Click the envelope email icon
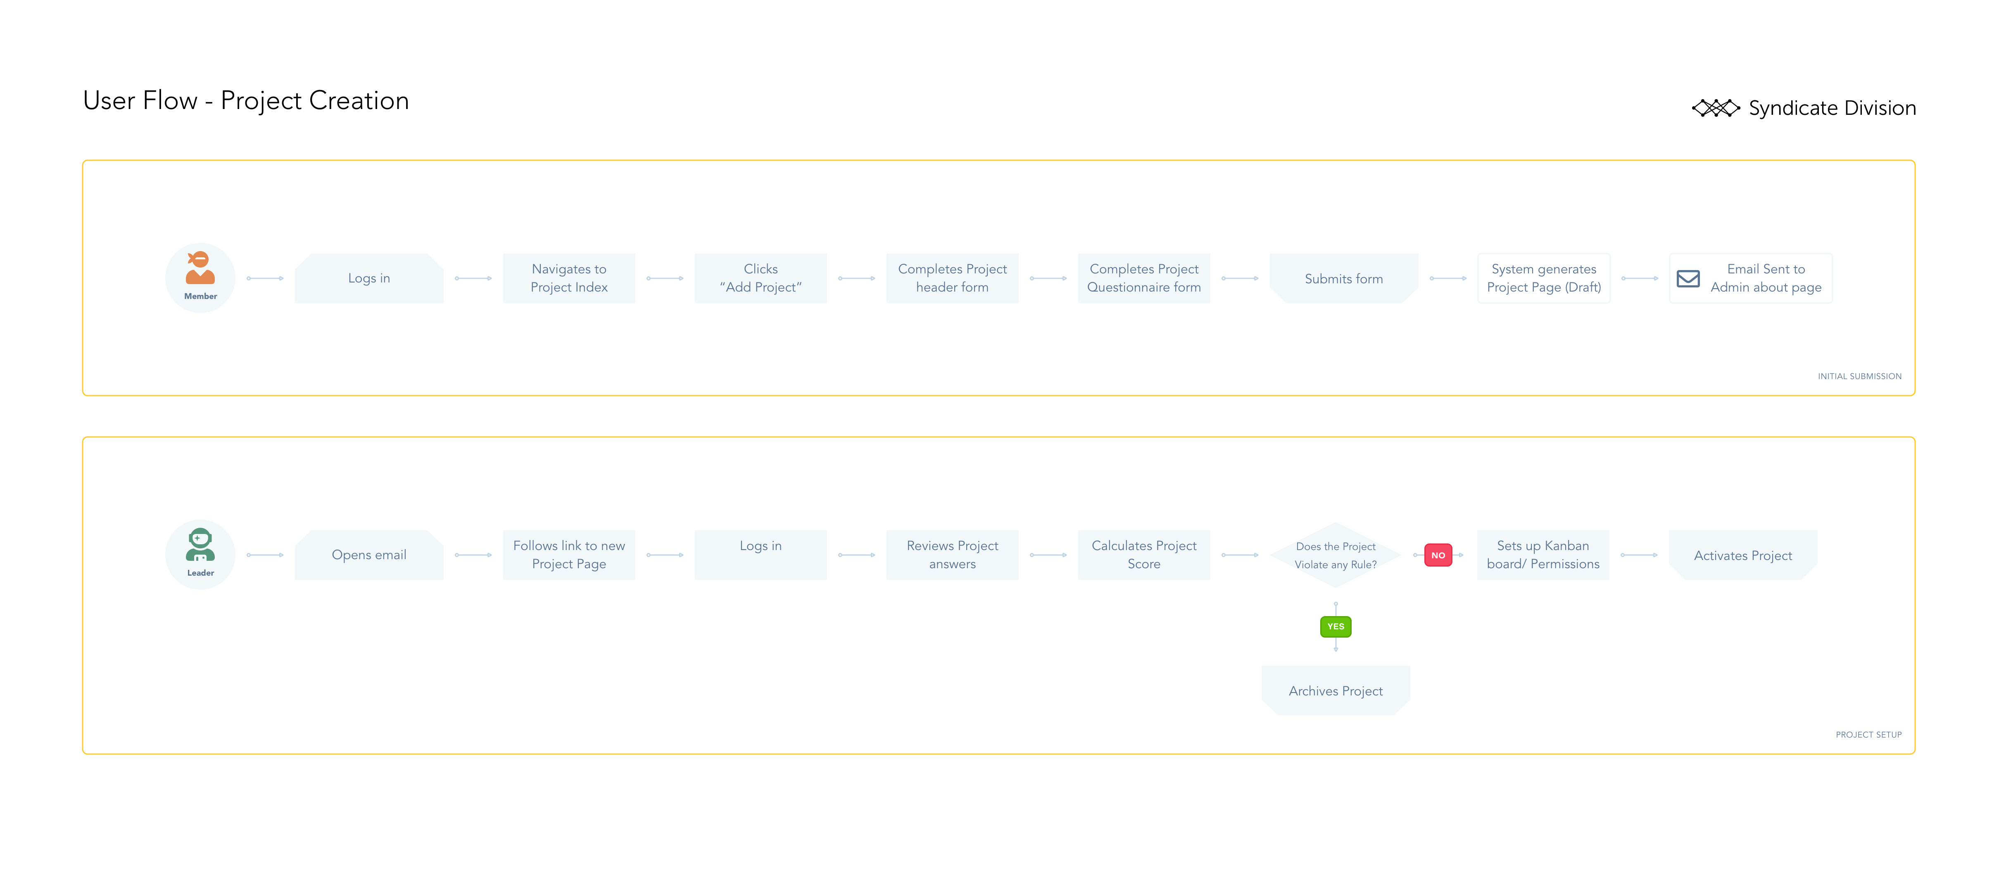 1688,279
